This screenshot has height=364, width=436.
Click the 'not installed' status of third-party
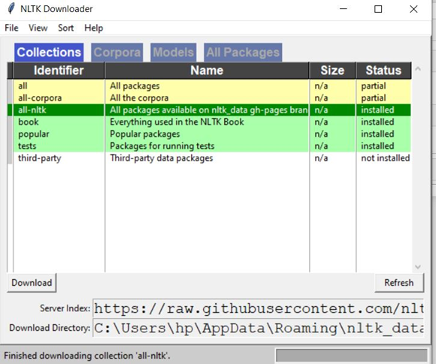click(386, 158)
